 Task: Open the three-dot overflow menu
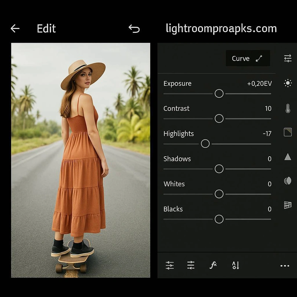click(285, 265)
